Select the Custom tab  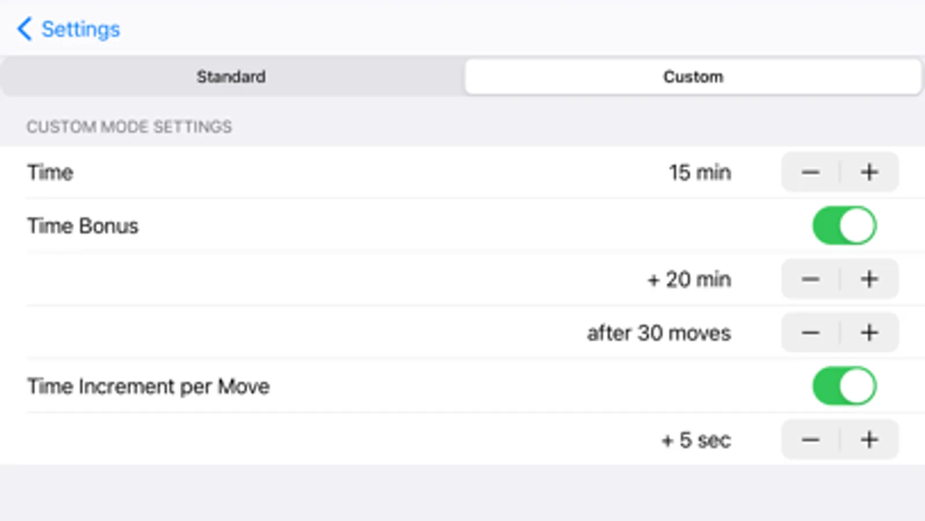coord(693,76)
